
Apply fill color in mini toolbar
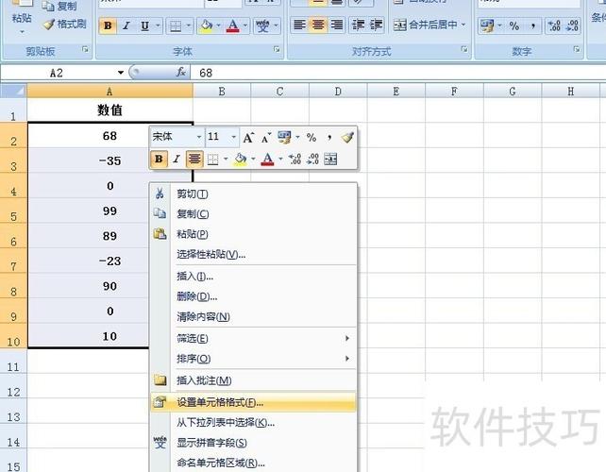[240, 159]
